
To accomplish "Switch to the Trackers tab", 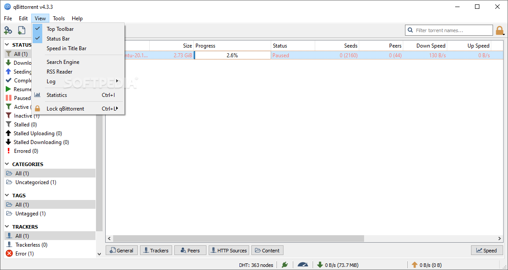I will (x=156, y=250).
